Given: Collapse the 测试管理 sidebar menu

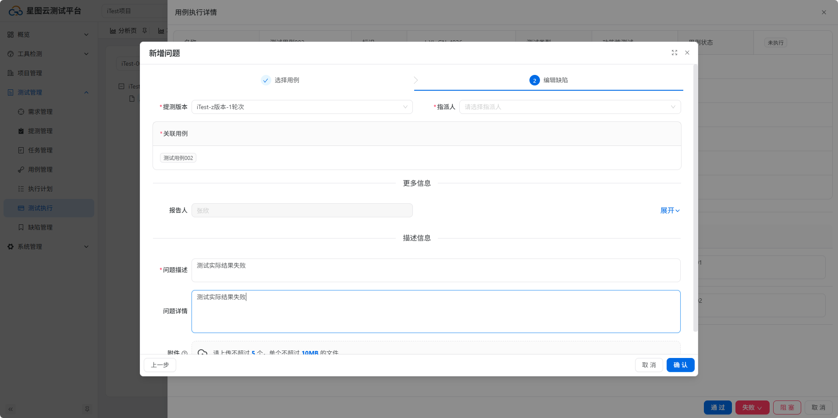Looking at the screenshot, I should (x=86, y=92).
